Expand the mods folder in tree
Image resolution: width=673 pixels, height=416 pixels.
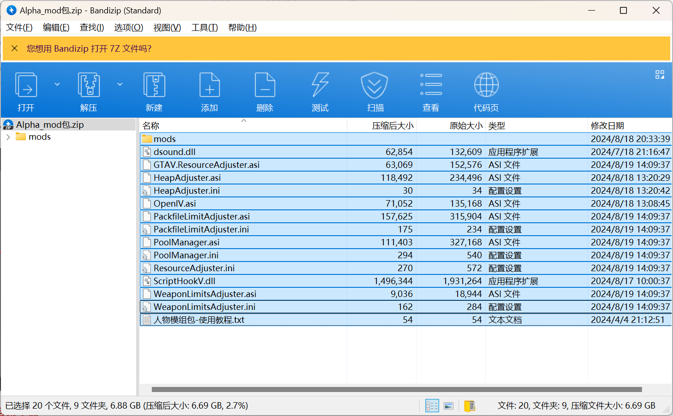[8, 137]
